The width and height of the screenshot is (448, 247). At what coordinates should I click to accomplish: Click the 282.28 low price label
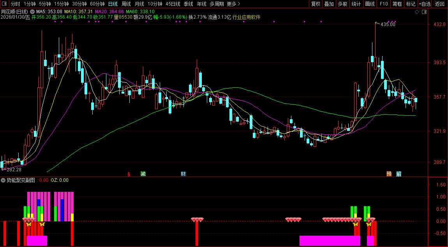14,170
